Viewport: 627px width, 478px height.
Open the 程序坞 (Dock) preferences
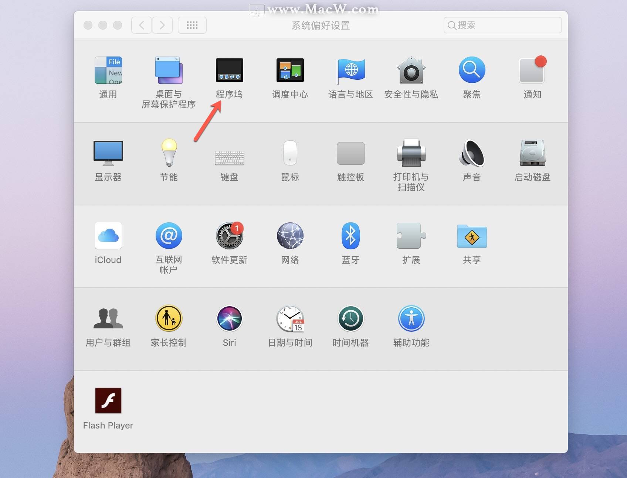click(229, 70)
